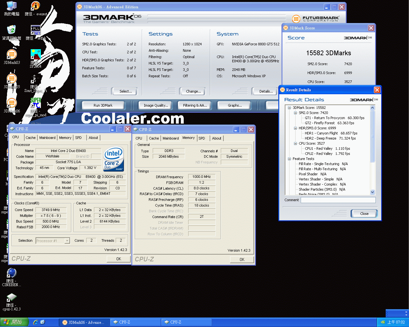Viewport: 409px width, 327px height.
Task: Collapse the 3DMark Score: 15582 tree node
Action: (x=289, y=108)
